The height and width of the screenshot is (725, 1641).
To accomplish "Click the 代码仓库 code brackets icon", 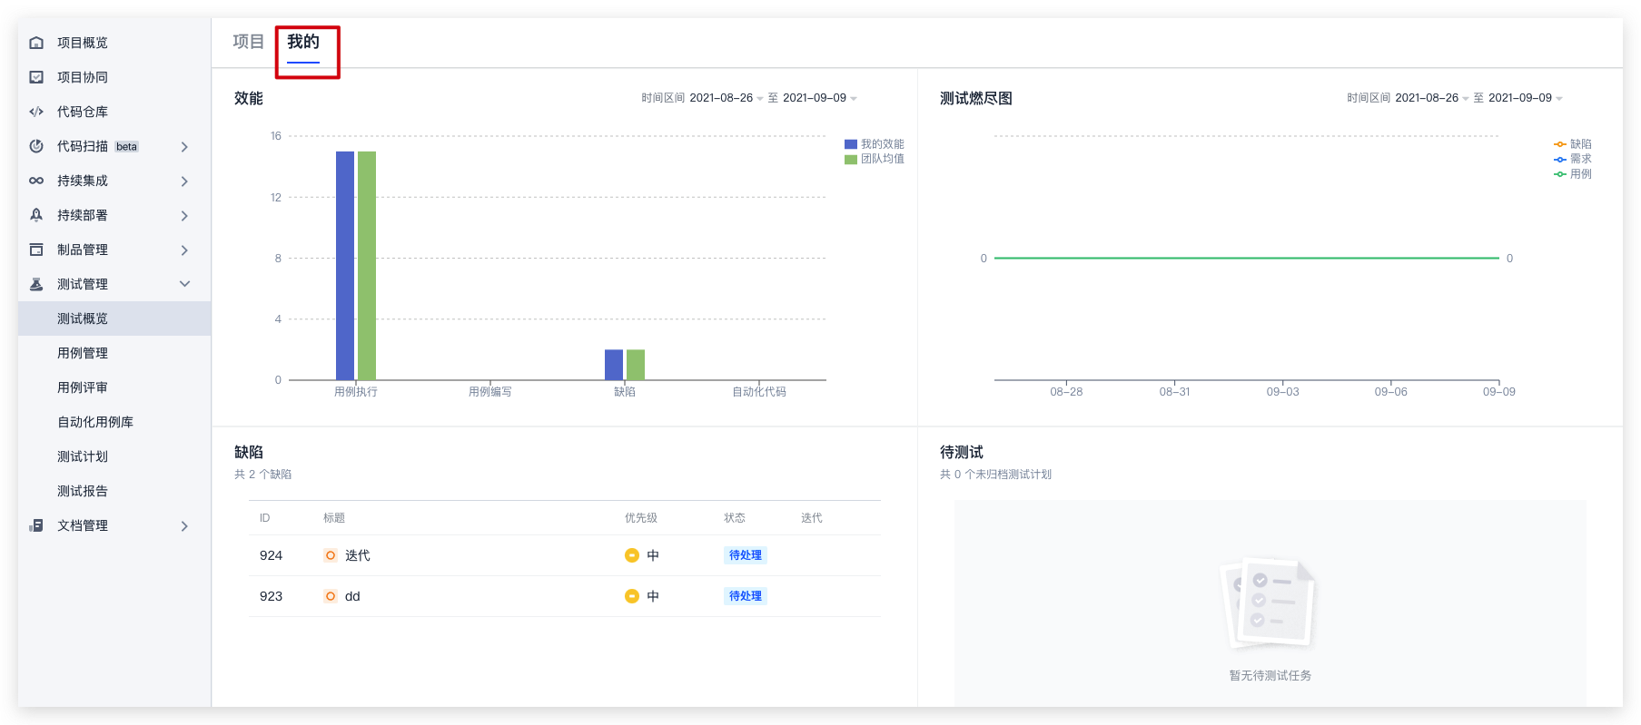I will 36,112.
